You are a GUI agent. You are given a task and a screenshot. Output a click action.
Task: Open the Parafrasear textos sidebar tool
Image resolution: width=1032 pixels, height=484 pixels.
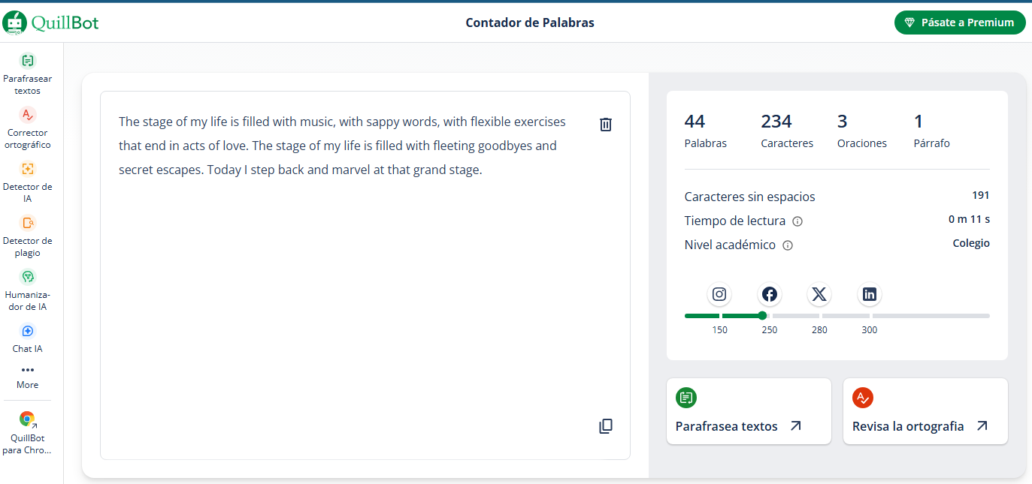[28, 74]
